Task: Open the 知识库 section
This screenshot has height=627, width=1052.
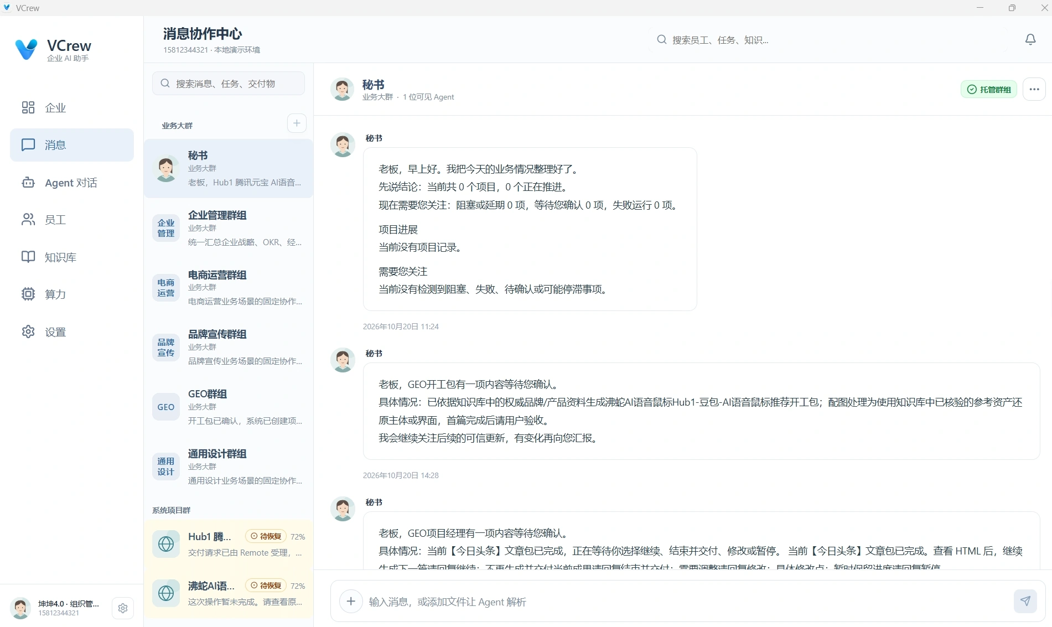Action: pos(72,257)
